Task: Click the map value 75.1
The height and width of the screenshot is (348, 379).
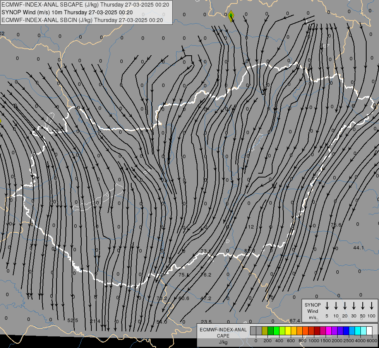Action: tap(183, 275)
